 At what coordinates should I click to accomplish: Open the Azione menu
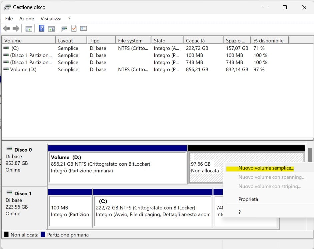(x=27, y=19)
